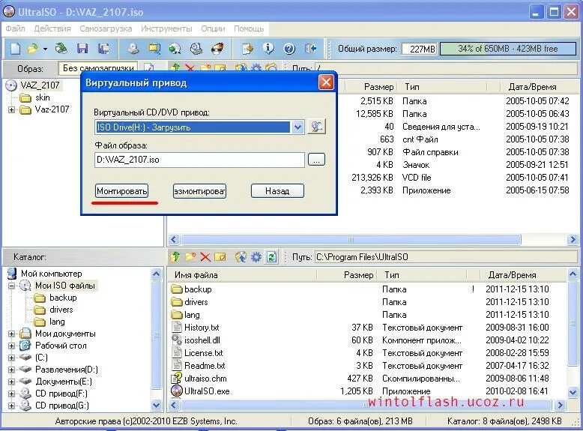Open the Действия menu
Image resolution: width=583 pixels, height=431 pixels.
[x=52, y=28]
